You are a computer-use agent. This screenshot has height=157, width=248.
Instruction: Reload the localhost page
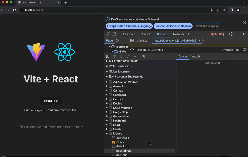(x=15, y=10)
